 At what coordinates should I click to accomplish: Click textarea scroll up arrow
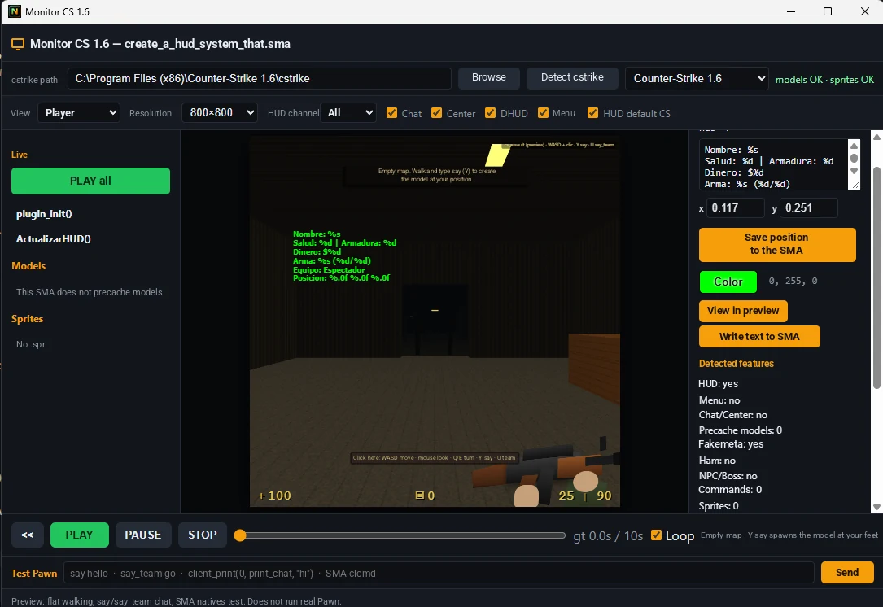coord(854,146)
